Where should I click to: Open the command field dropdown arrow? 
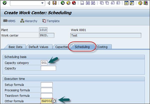click(x=43, y=3)
